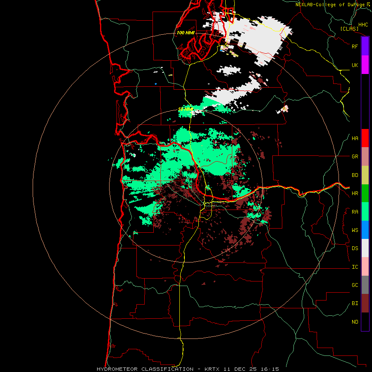372x372 pixels.
Task: Click the 100 NMI range ring label
Action: (186, 33)
